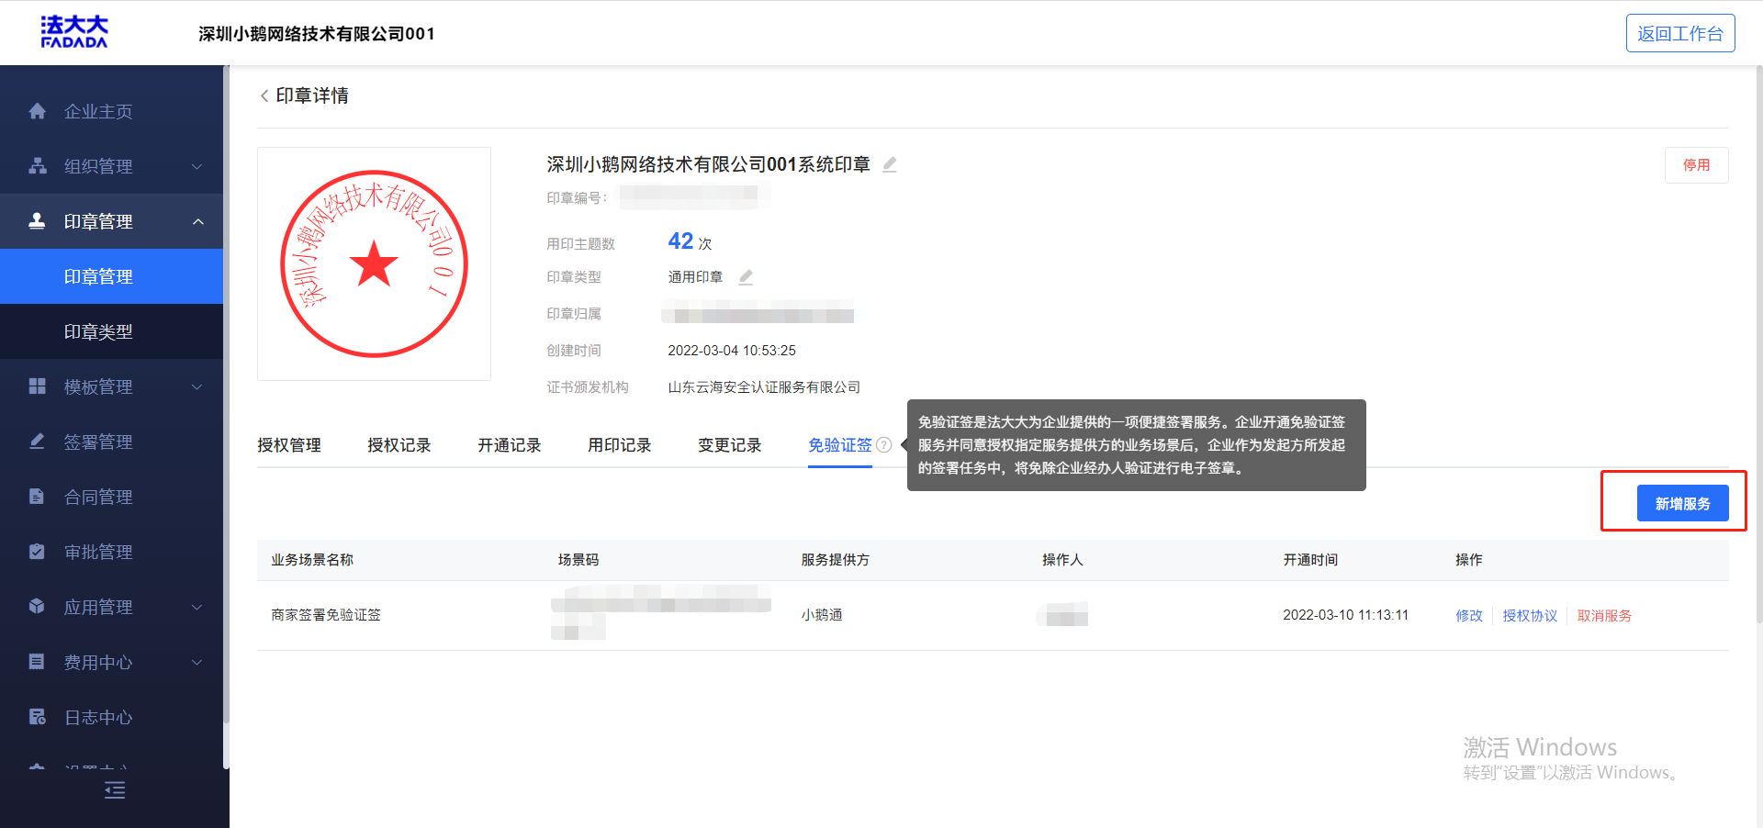Expand the 组织管理 menu chevron

point(197,166)
